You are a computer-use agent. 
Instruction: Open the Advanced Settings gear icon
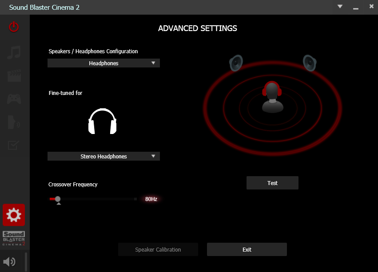[x=14, y=215]
